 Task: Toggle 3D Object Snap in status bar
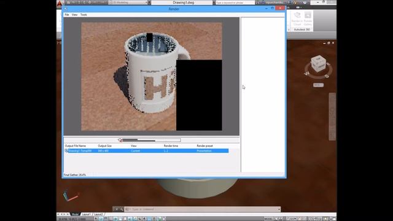[x=125, y=219]
